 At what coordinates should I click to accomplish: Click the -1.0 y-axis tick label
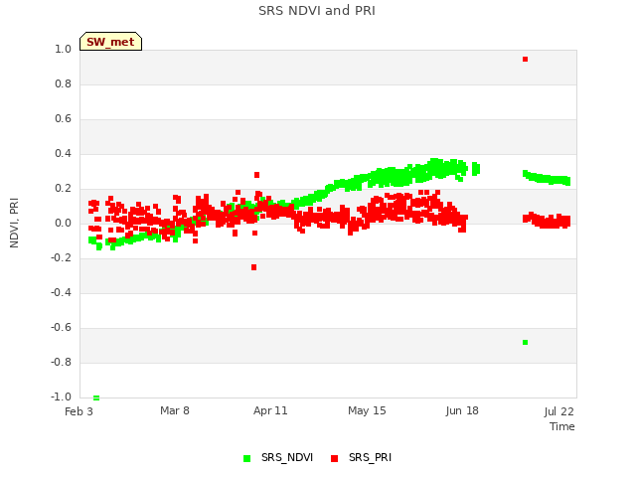(x=61, y=397)
